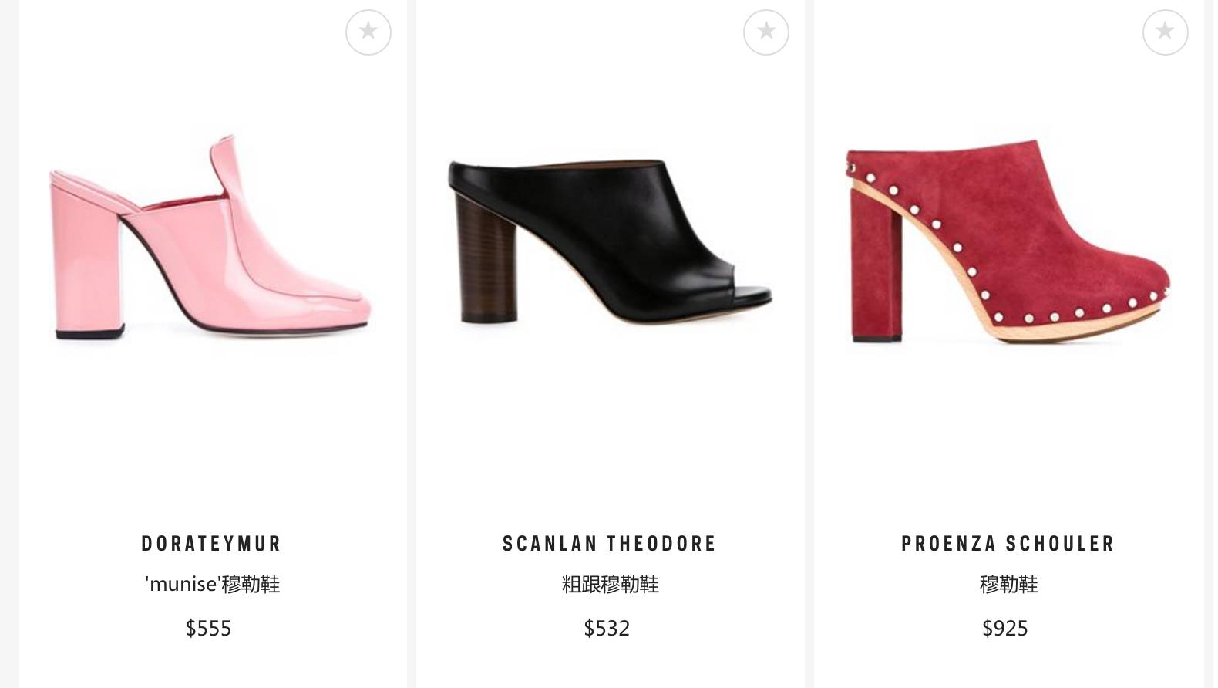Click the red suede heel of the clog
This screenshot has height=688, width=1218.
click(x=876, y=266)
